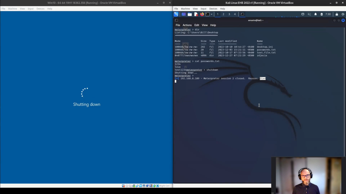Open the terminal Actions menu
The width and height of the screenshot is (346, 194).
187,25
